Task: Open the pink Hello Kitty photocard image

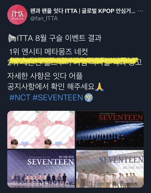Action: pos(41,130)
